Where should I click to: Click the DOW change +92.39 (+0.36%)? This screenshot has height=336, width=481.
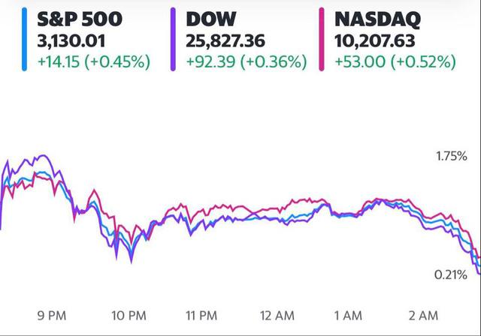click(x=247, y=61)
